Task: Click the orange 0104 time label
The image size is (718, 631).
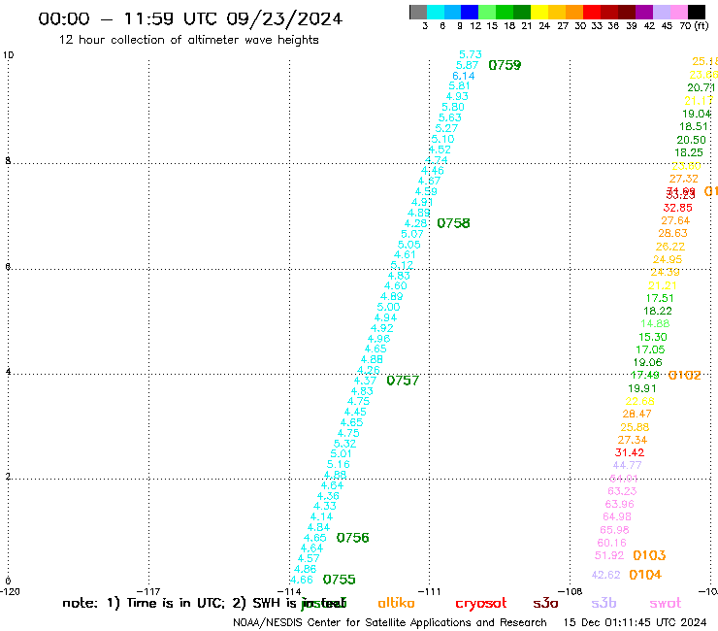Action: click(x=645, y=575)
